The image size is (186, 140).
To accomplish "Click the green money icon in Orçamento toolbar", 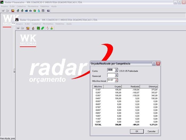I will tap(43, 28).
